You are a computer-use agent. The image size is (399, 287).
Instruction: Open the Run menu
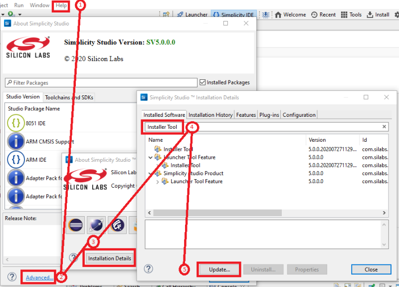(x=19, y=5)
